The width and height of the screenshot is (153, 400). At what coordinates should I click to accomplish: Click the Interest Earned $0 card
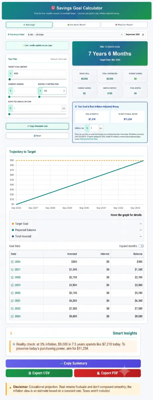(x=135, y=76)
